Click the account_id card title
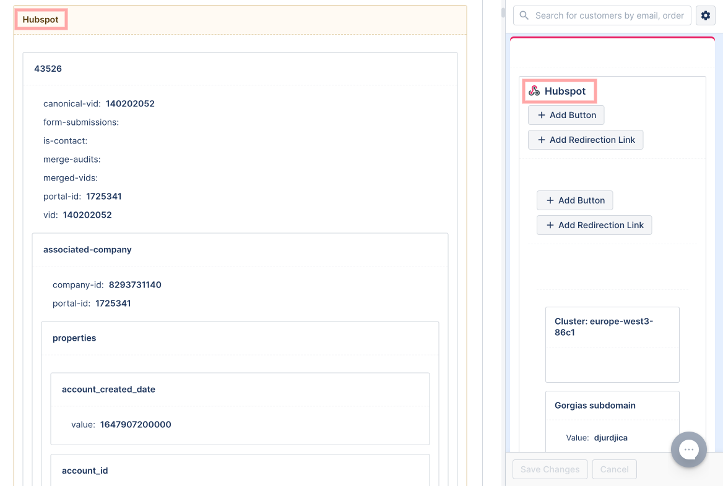 [85, 471]
